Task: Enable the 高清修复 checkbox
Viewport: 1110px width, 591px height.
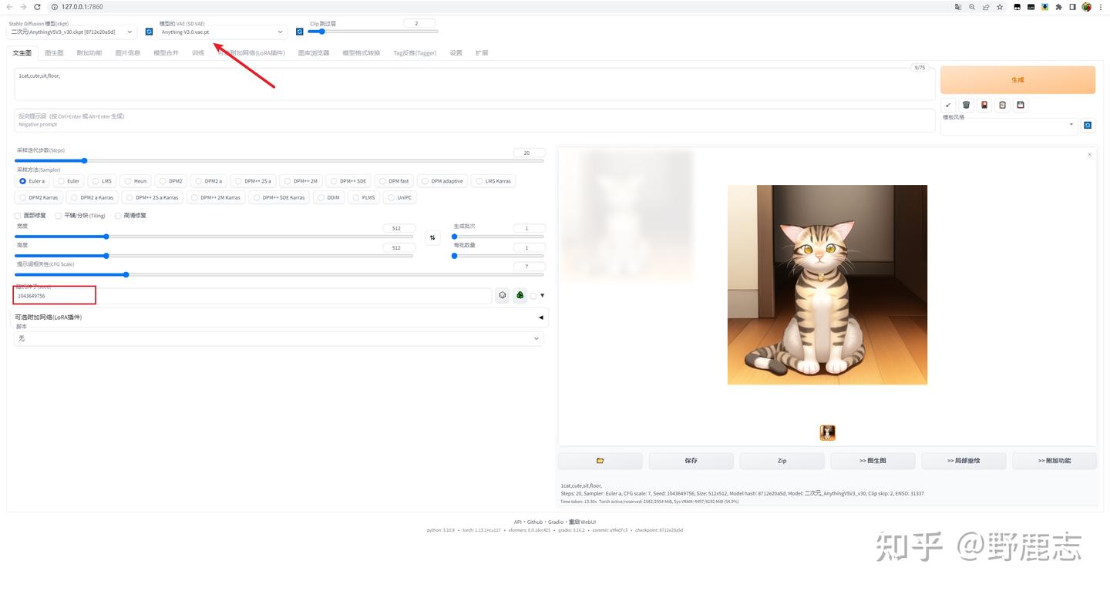Action: (x=118, y=216)
